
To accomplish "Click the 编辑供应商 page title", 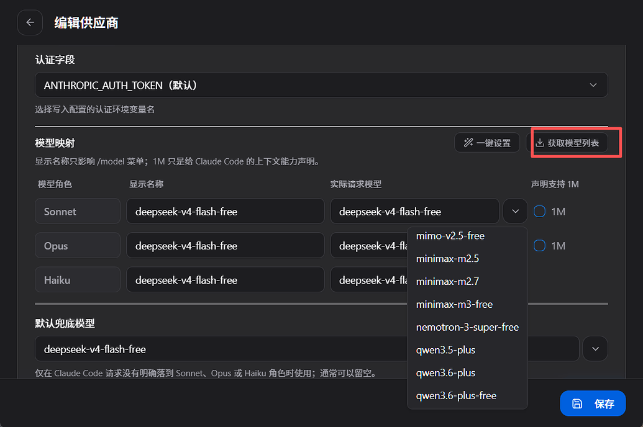I will pyautogui.click(x=86, y=22).
